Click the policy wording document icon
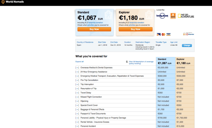Screen dimensions: 212x128 coord(127,62)
